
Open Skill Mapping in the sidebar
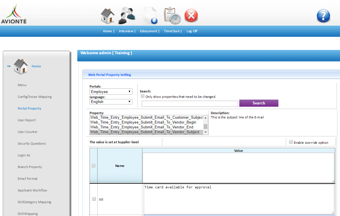[28, 214]
